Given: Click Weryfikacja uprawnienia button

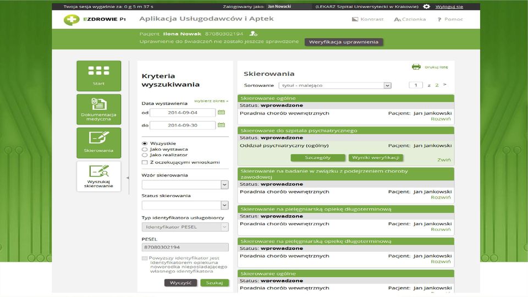Looking at the screenshot, I should pos(343,42).
